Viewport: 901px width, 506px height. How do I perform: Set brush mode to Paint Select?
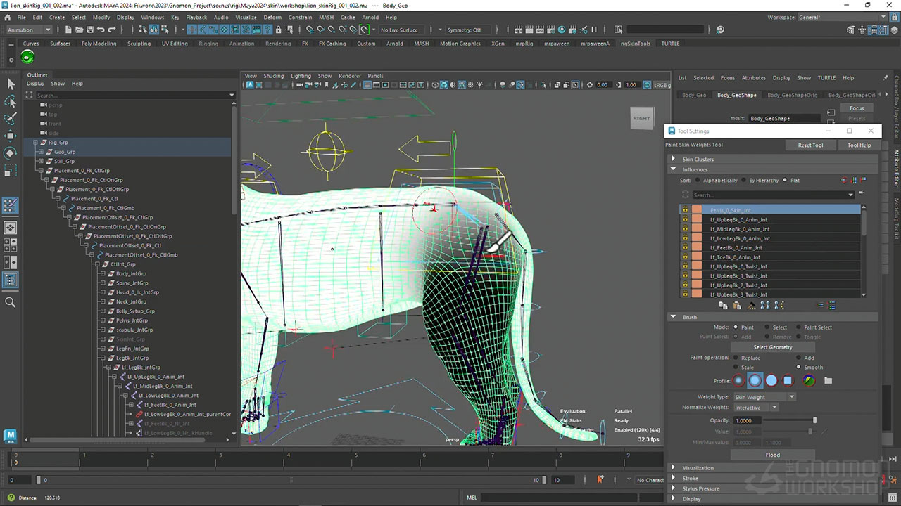799,327
